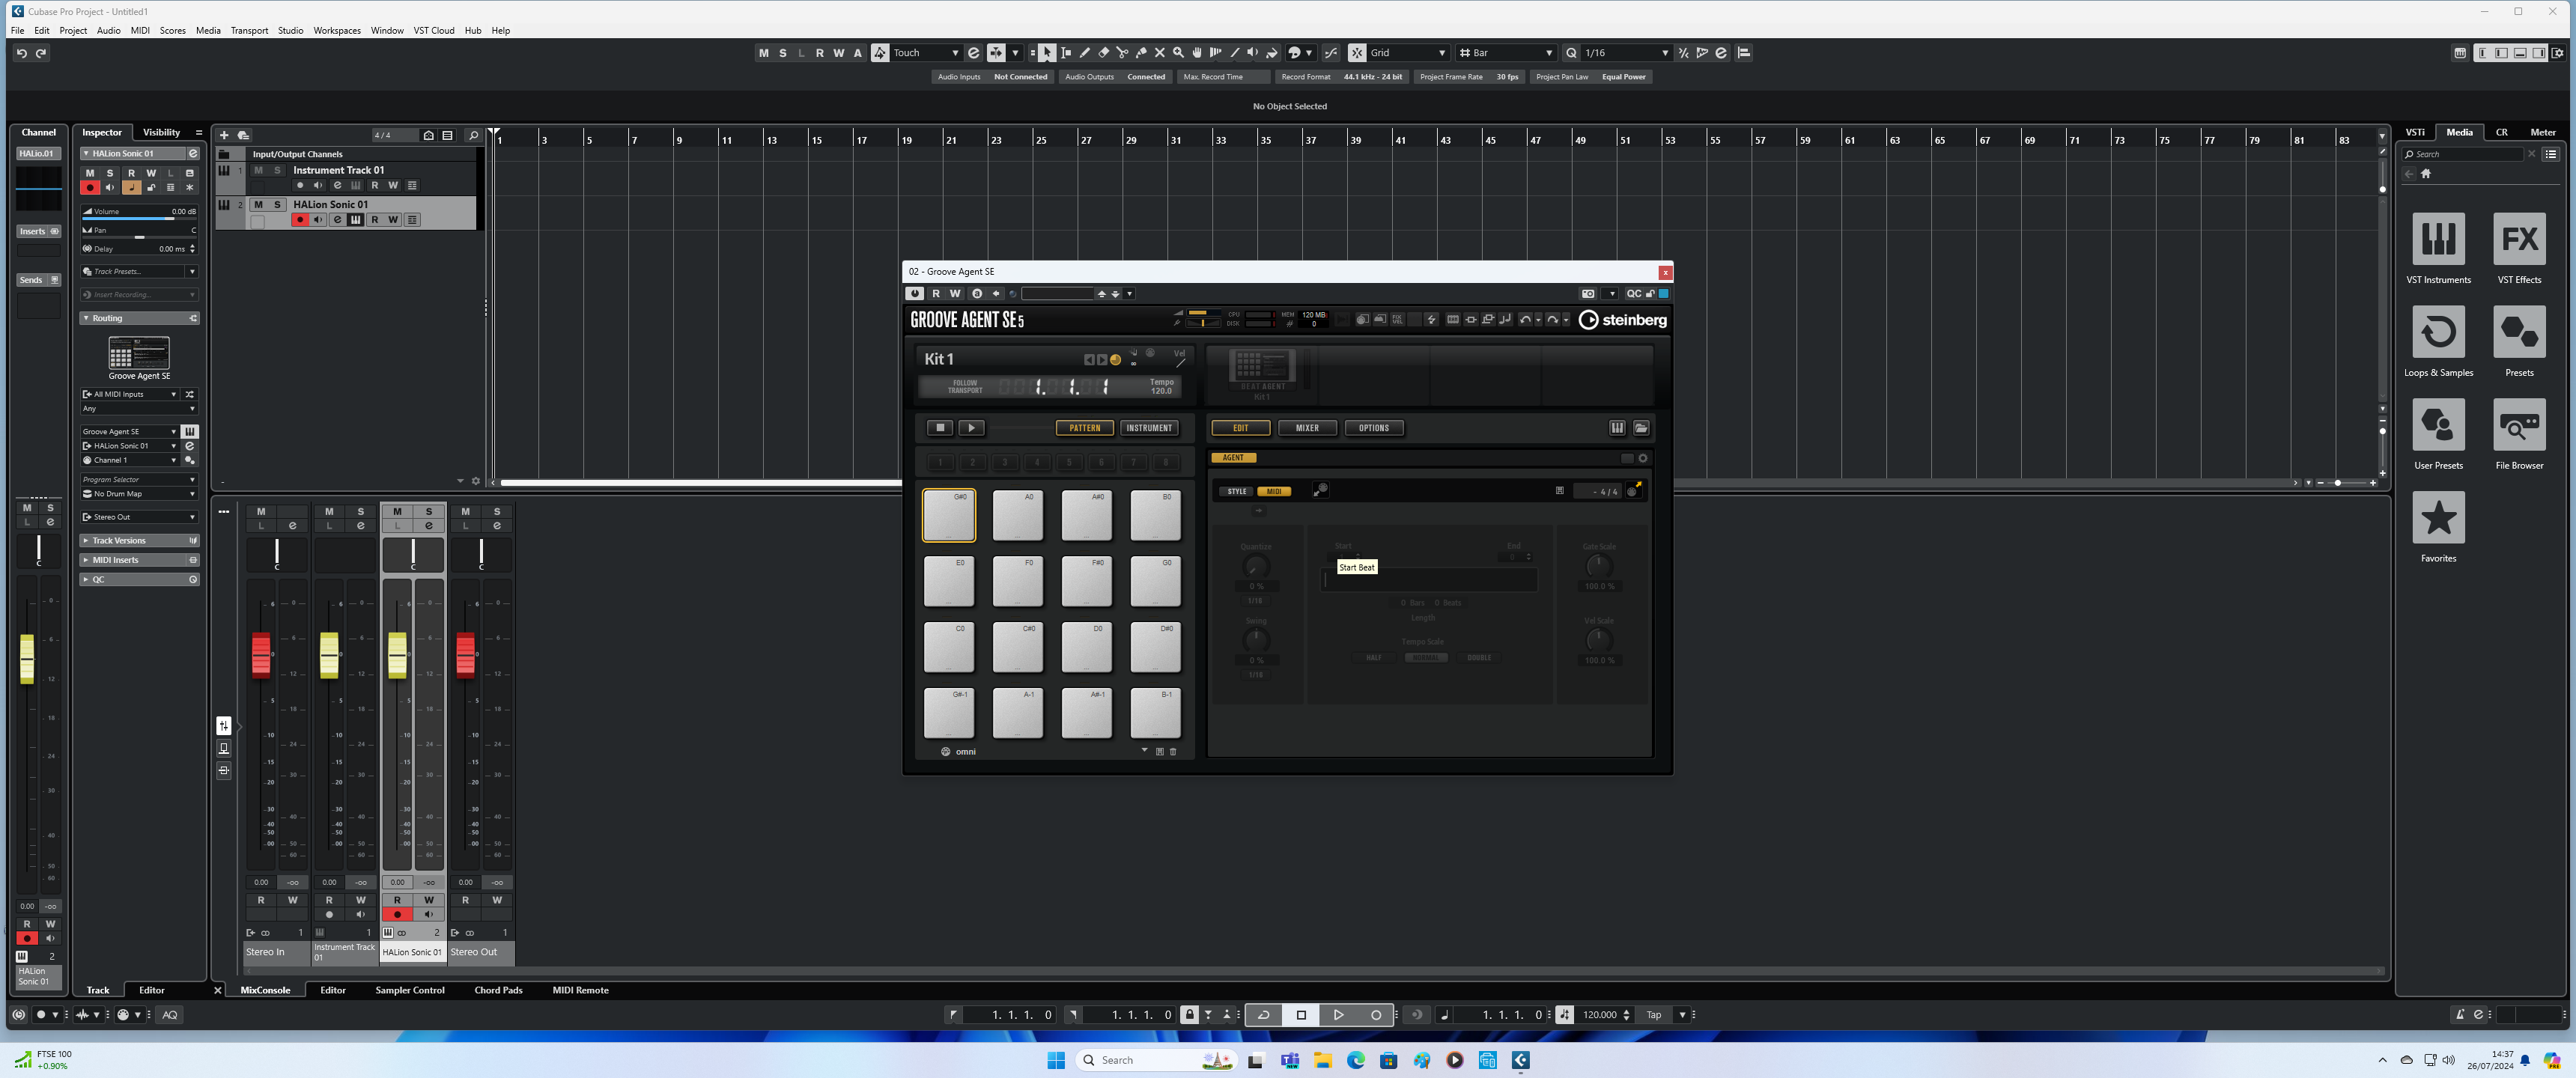Click the MIXER button in Groove Agent
Image resolution: width=2576 pixels, height=1078 pixels.
pos(1307,428)
